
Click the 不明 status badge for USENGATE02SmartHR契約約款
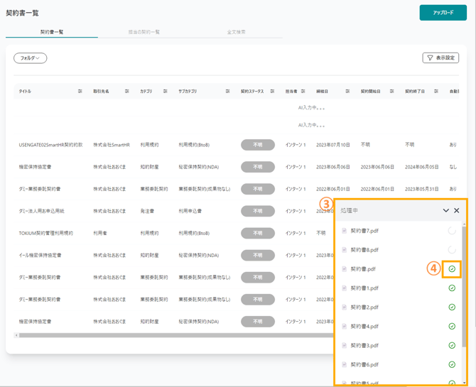(x=257, y=145)
